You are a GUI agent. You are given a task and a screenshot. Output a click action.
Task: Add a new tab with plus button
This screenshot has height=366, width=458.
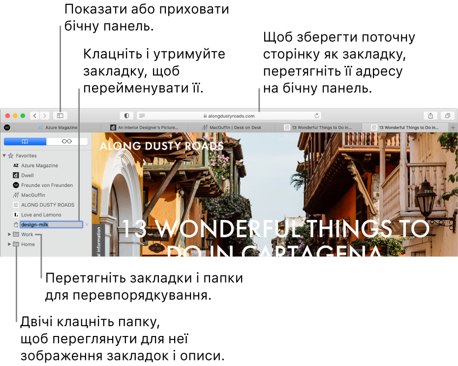(x=453, y=127)
